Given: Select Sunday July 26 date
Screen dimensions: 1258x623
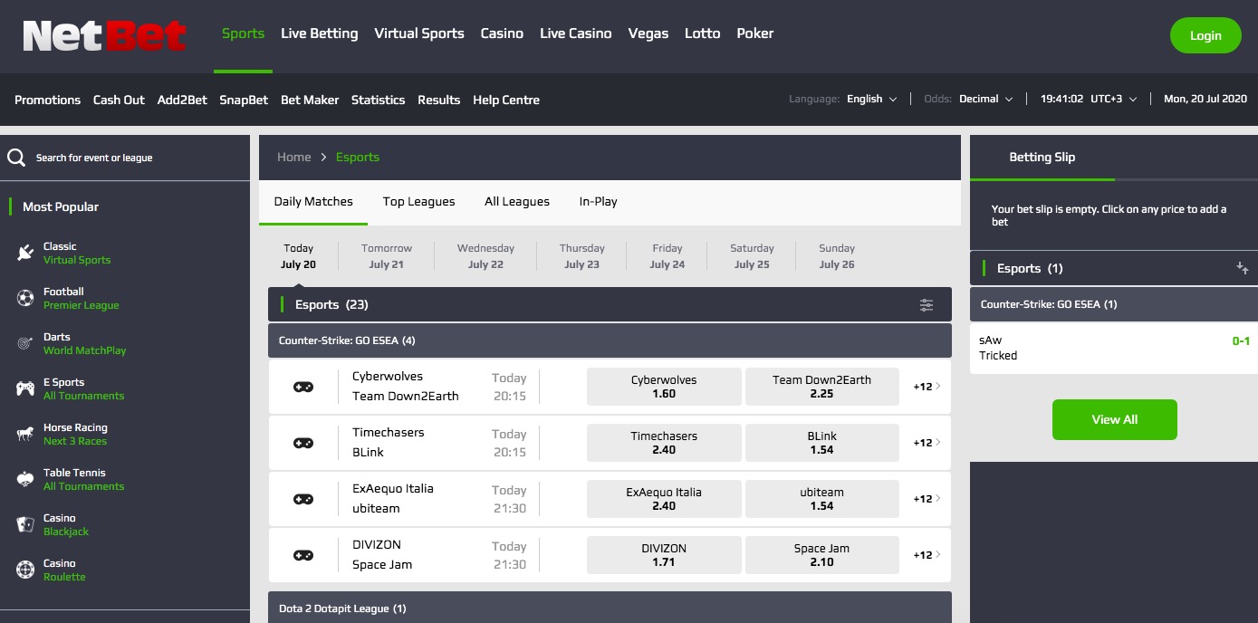Looking at the screenshot, I should pos(837,256).
